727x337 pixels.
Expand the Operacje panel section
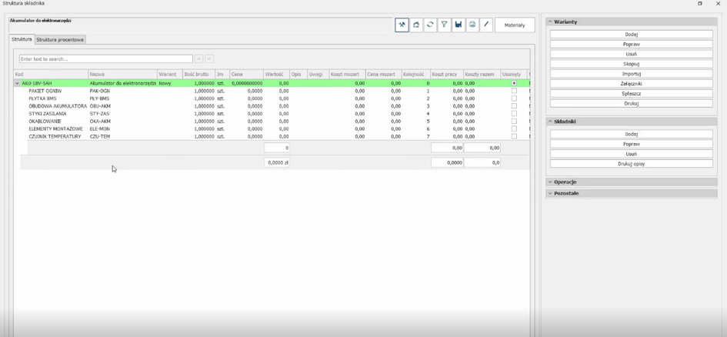[565, 182]
